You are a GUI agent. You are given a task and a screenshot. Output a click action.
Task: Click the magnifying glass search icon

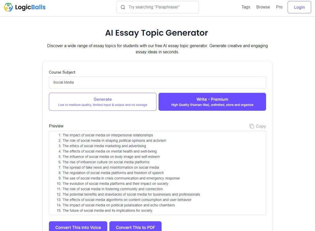pyautogui.click(x=122, y=7)
